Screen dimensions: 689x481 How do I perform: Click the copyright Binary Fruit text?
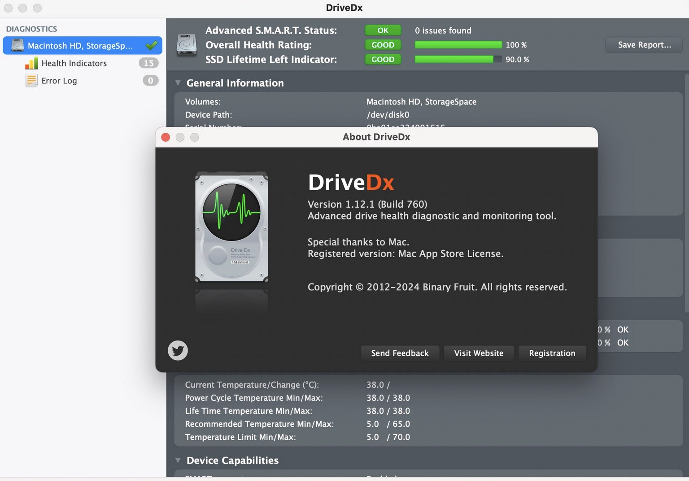click(x=437, y=287)
